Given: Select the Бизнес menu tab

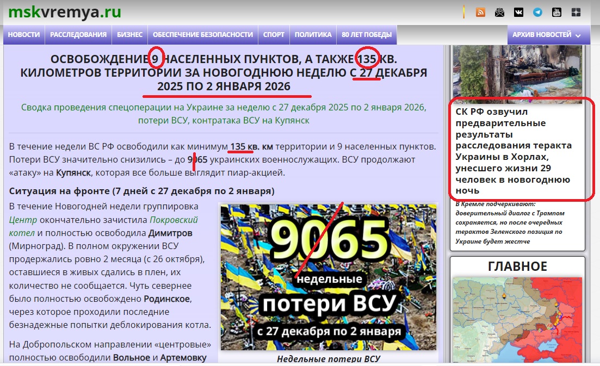Looking at the screenshot, I should [x=129, y=35].
